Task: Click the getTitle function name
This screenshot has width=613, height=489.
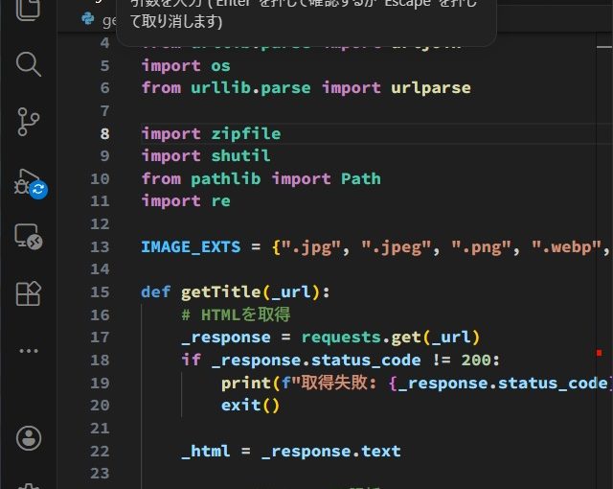Action: (x=221, y=291)
